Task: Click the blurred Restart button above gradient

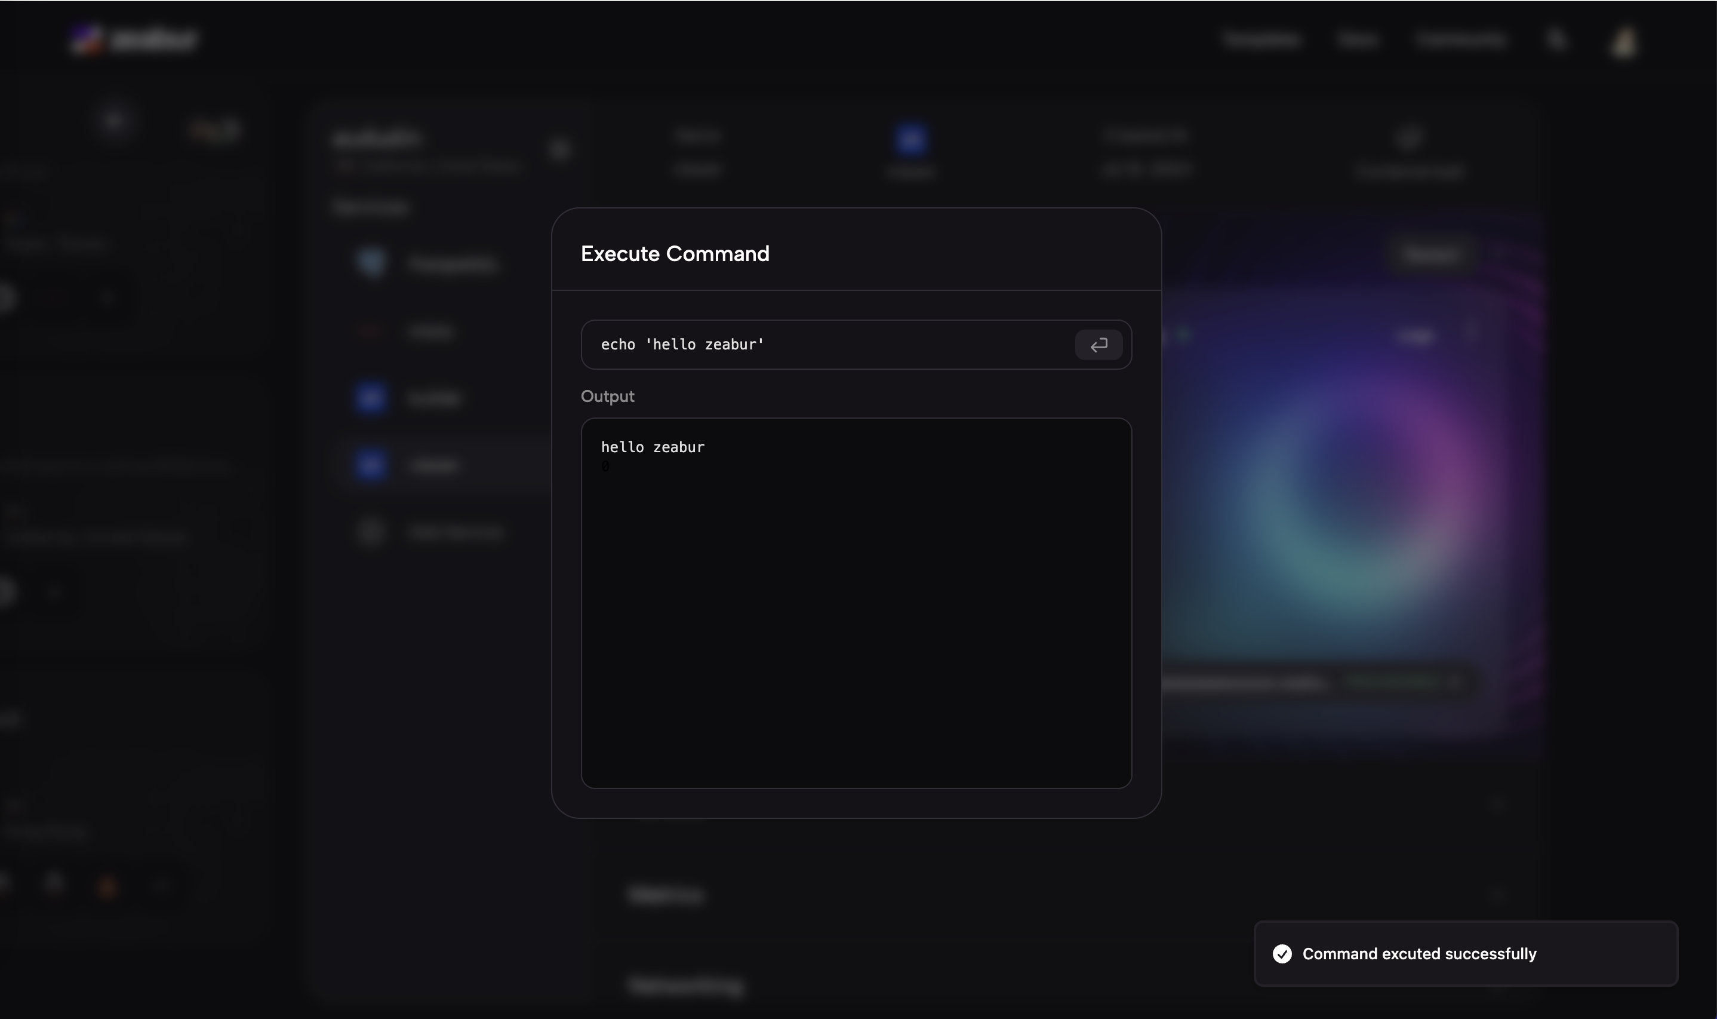Action: click(1431, 254)
